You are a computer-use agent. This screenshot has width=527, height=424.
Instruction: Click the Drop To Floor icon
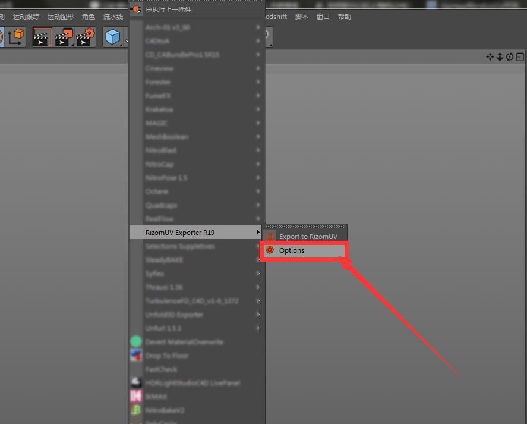coord(136,356)
